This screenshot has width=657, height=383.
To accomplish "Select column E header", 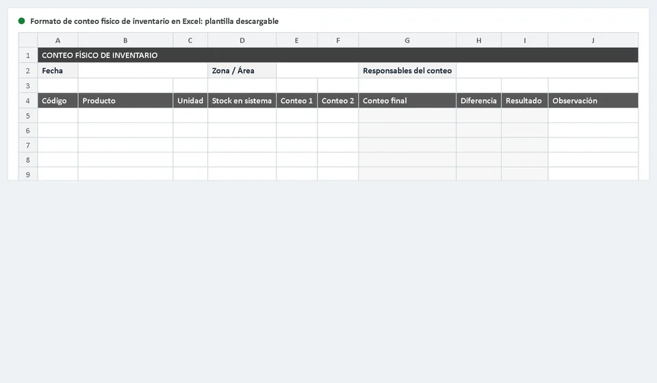I will tap(296, 40).
